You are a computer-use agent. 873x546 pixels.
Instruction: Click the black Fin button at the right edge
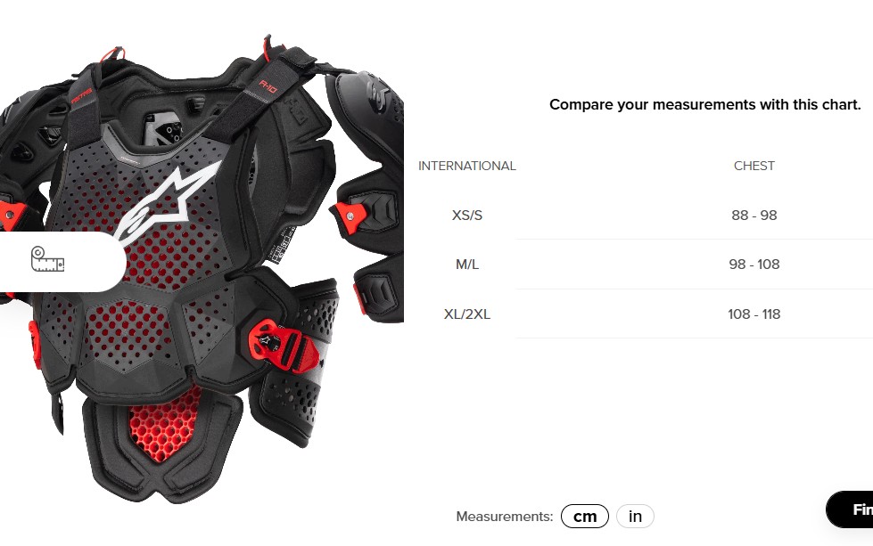pos(850,509)
